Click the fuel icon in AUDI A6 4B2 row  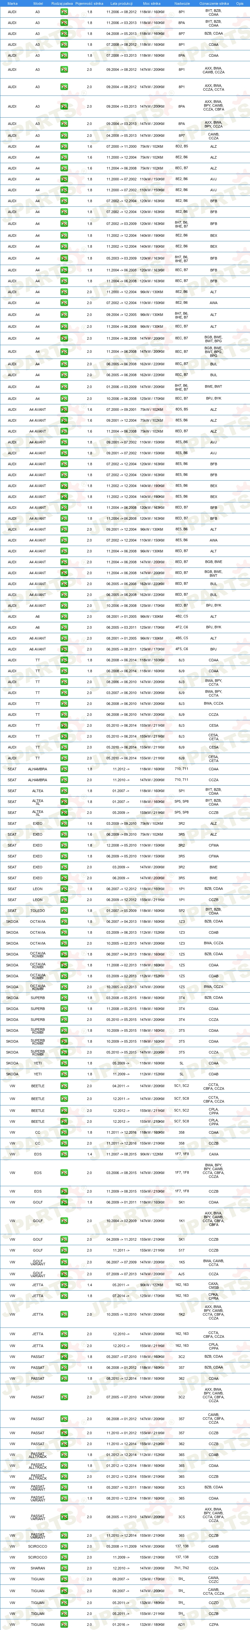64,616
